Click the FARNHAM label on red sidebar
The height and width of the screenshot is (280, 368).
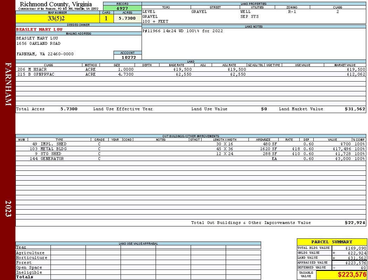[8, 84]
